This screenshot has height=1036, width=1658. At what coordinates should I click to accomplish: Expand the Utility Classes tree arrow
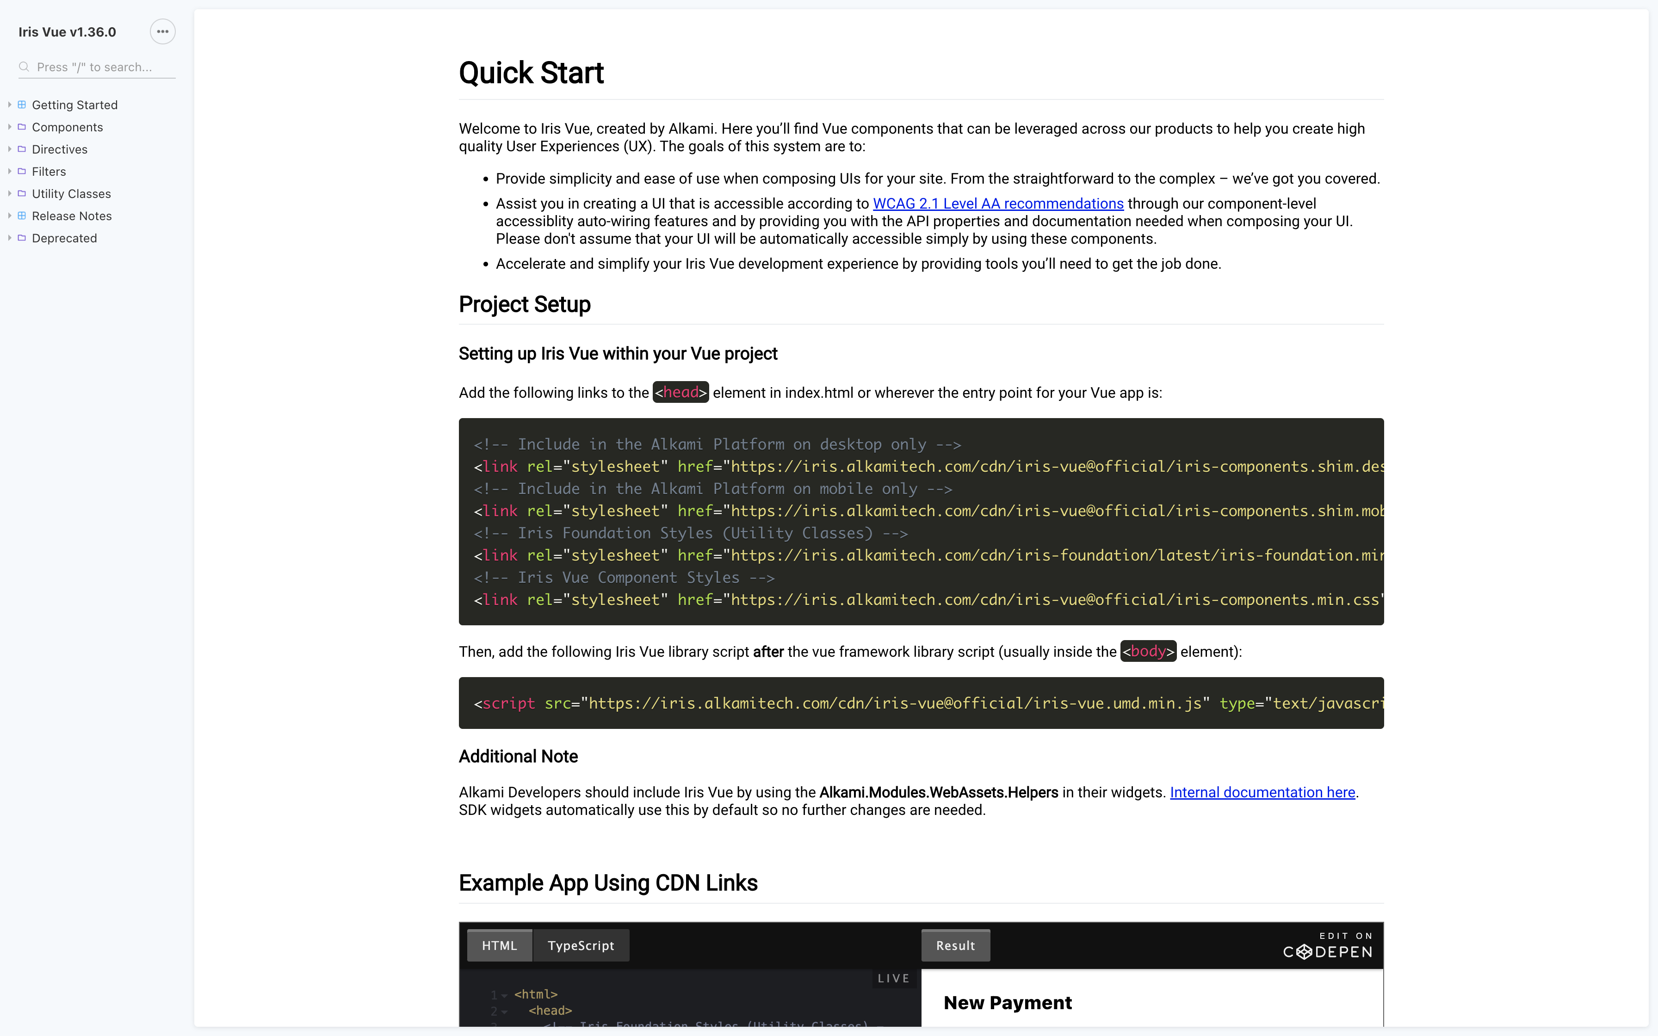pyautogui.click(x=10, y=193)
